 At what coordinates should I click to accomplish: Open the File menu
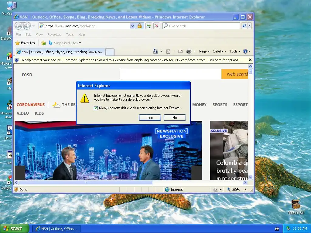pyautogui.click(x=18, y=35)
